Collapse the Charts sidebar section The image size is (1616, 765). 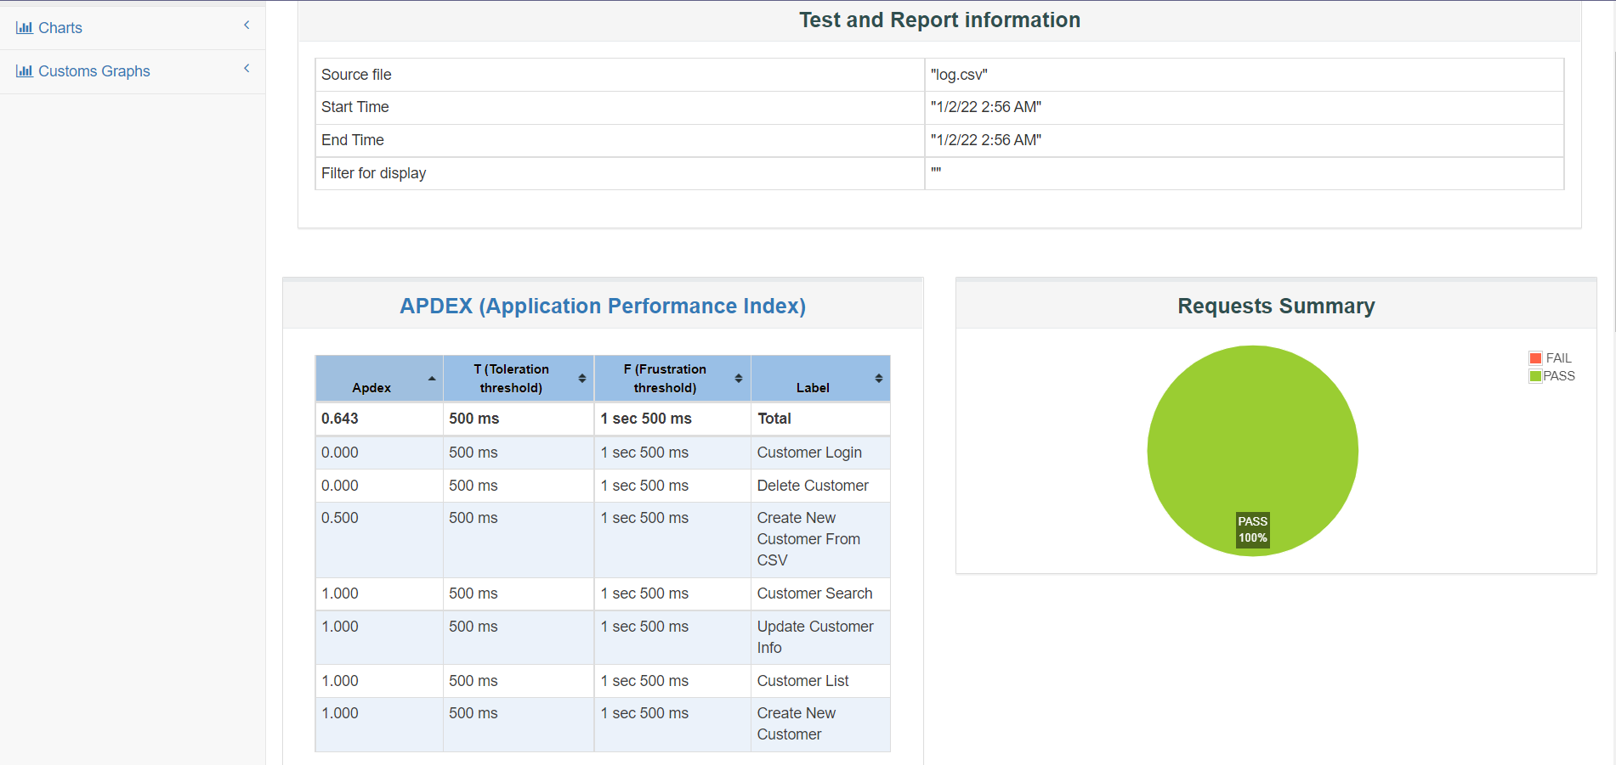[x=247, y=25]
